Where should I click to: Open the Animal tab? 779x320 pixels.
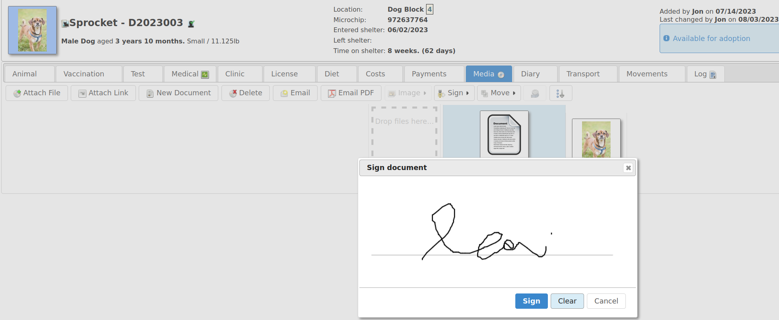(x=29, y=74)
